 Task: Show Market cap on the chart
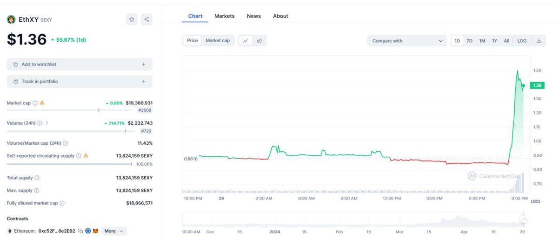pos(218,41)
